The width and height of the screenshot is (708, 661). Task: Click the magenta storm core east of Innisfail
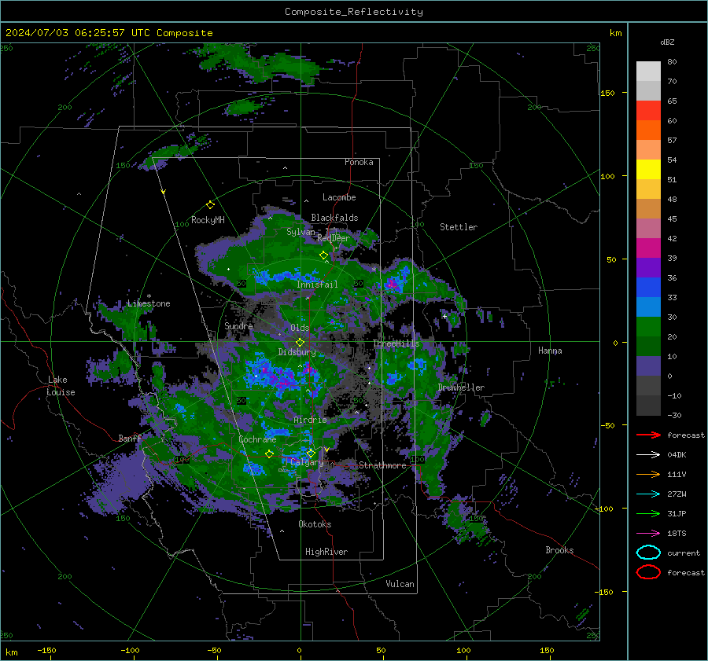(392, 284)
